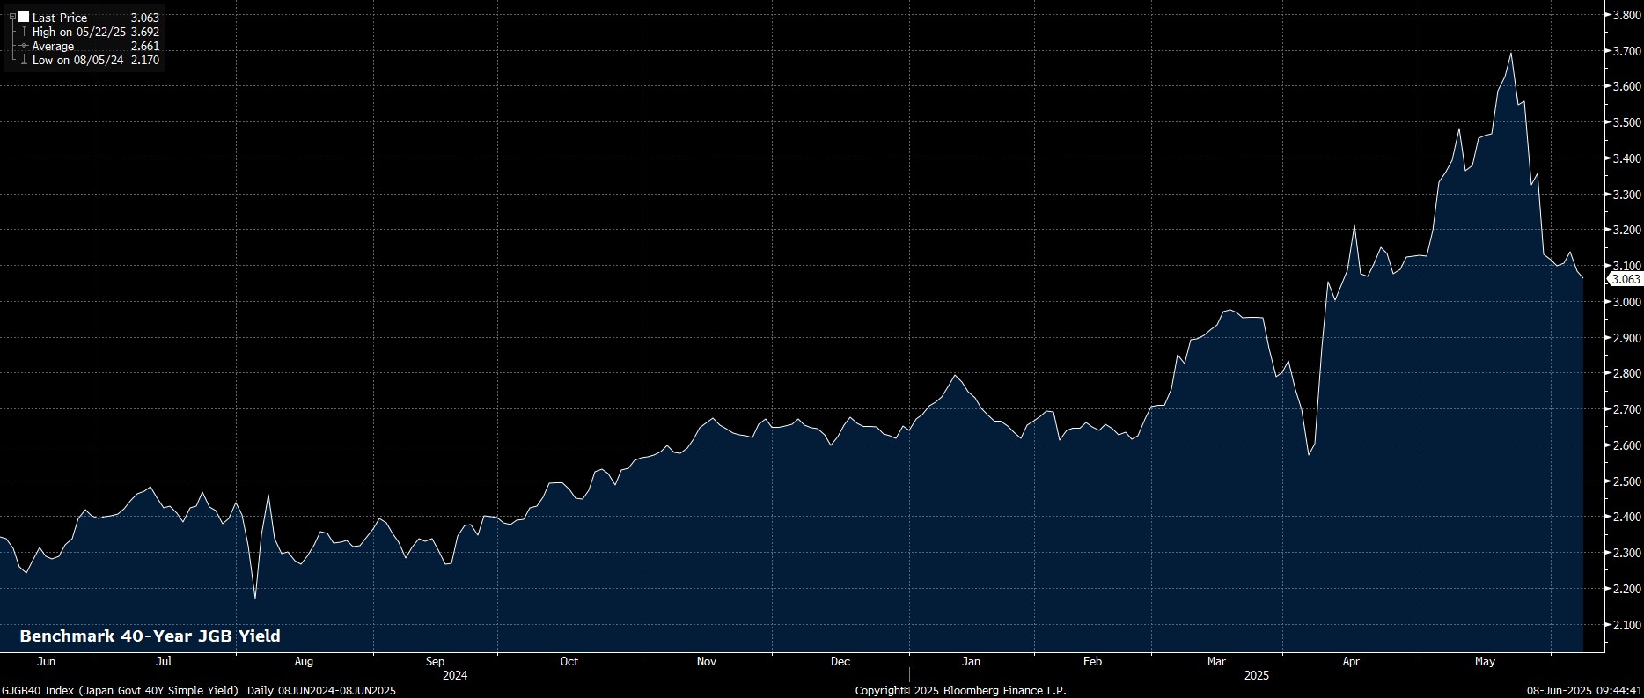Click the May month label on x-axis
The image size is (1644, 698).
pos(1485,661)
